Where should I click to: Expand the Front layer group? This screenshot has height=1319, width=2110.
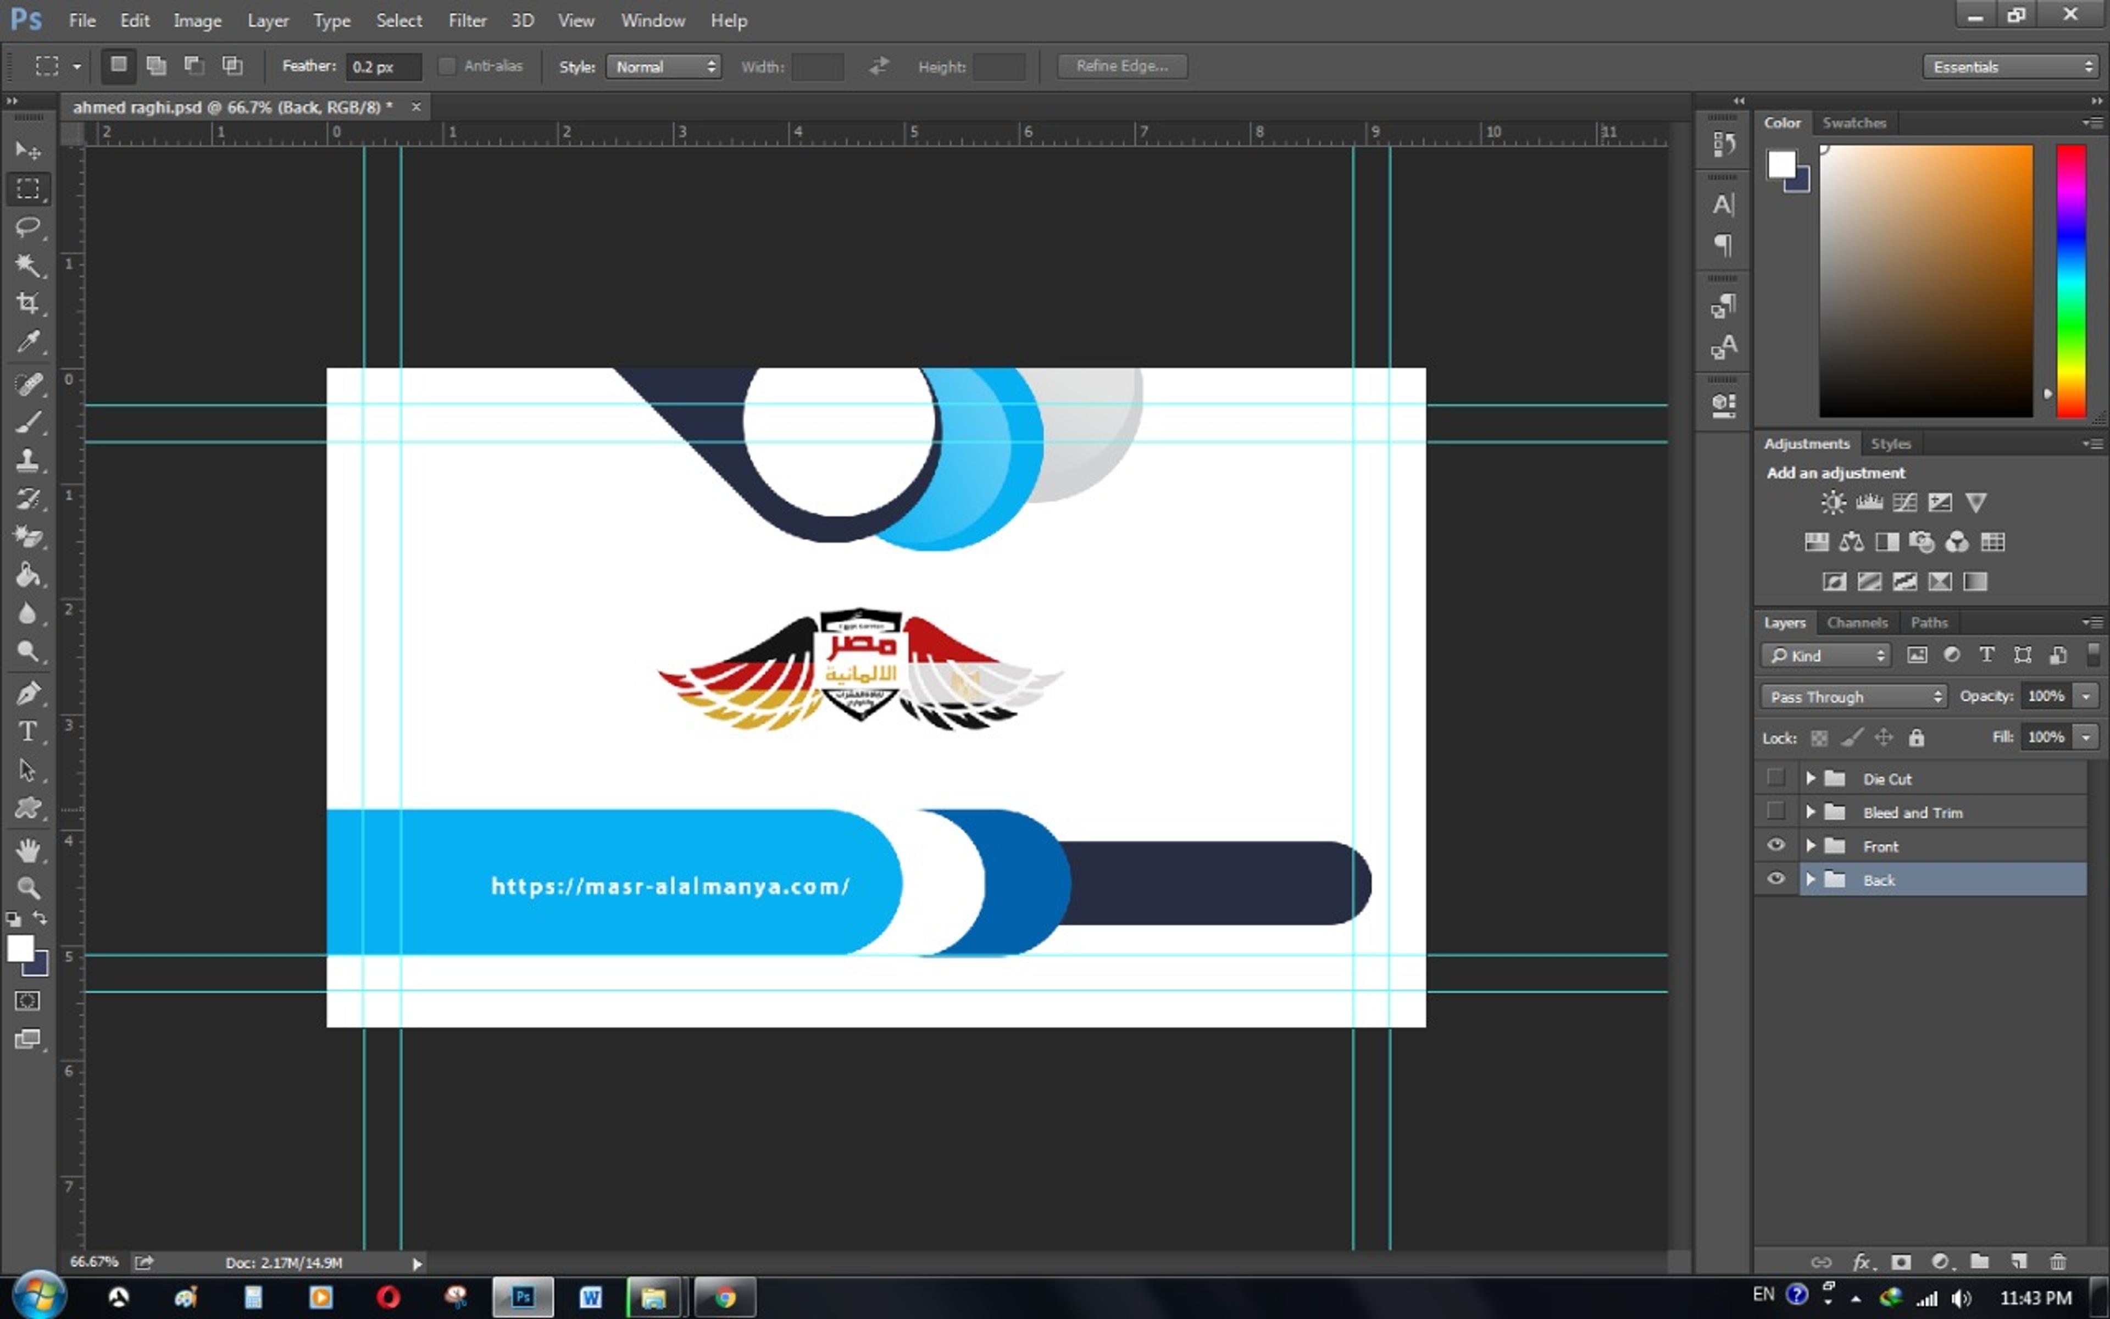[x=1810, y=845]
